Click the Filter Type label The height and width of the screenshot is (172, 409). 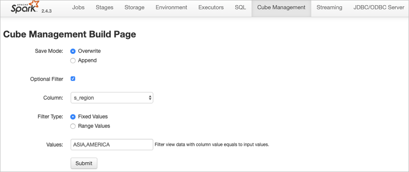tap(50, 117)
